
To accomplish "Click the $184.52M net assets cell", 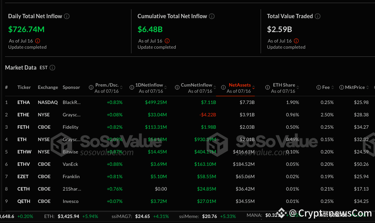I will point(244,164).
